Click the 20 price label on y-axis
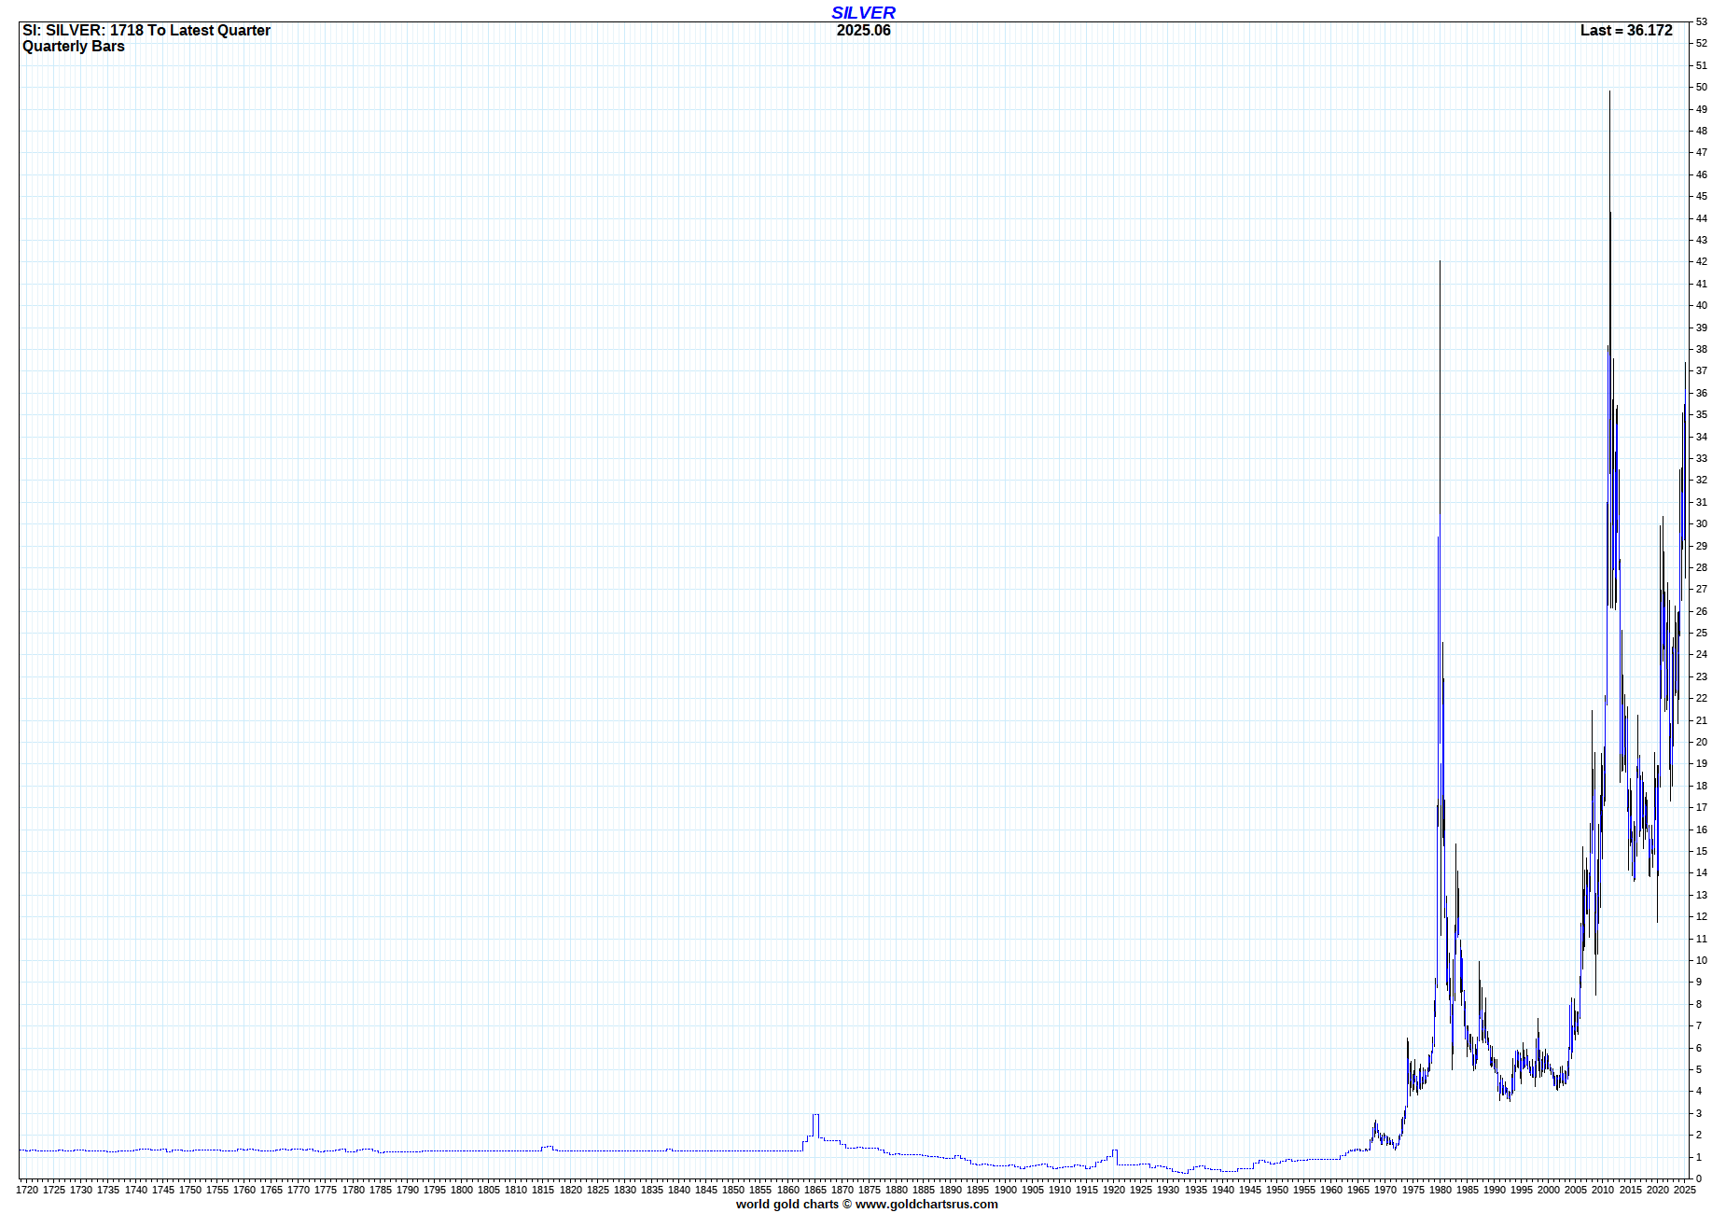 (1702, 742)
